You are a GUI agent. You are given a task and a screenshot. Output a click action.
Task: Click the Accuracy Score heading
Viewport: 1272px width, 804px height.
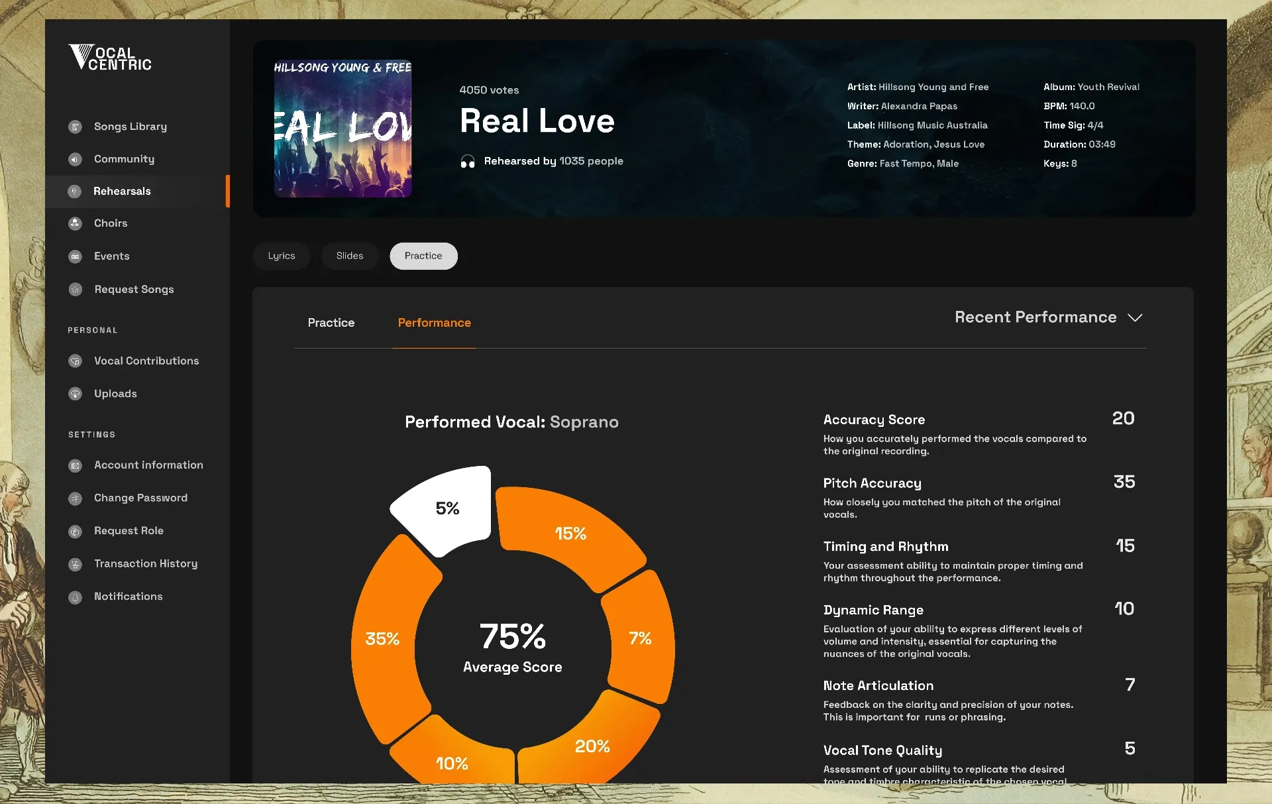(874, 420)
